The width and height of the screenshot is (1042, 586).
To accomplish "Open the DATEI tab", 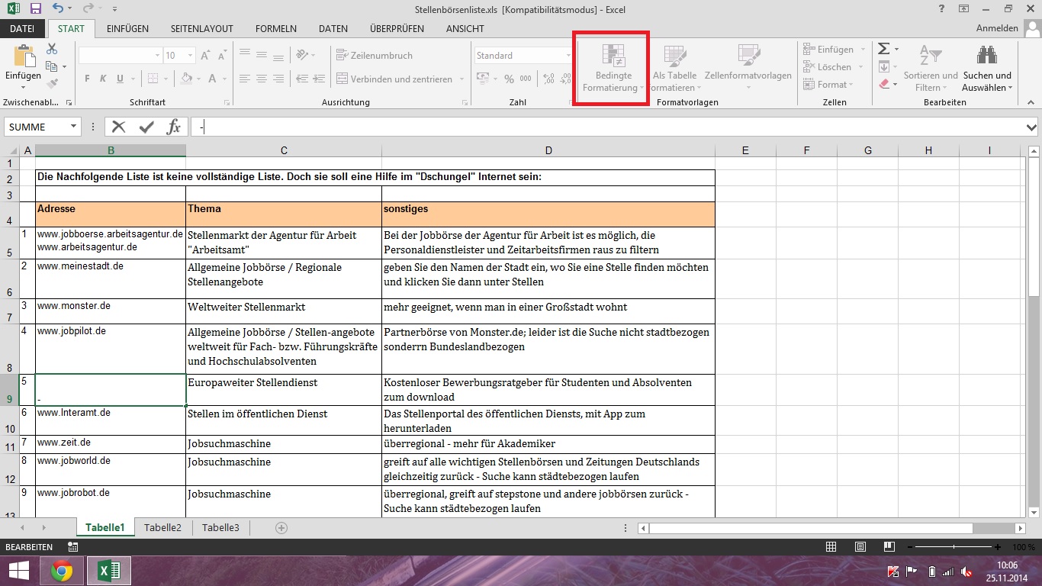I will pyautogui.click(x=22, y=28).
